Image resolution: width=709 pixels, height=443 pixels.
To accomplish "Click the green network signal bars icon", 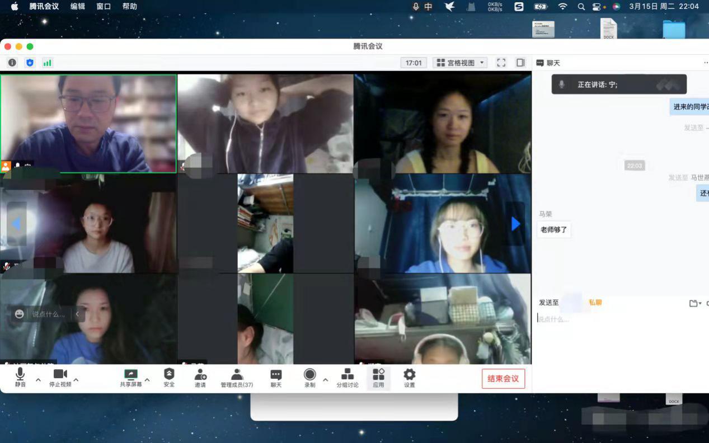I will coord(48,63).
